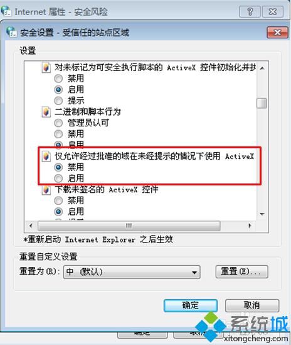Select 启用 under 仅允许经过批准的域 setting
This screenshot has height=345, width=291.
coord(58,178)
